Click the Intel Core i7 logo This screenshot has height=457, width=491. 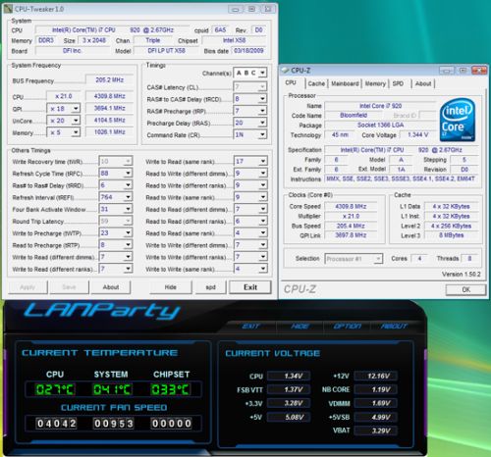[x=458, y=120]
